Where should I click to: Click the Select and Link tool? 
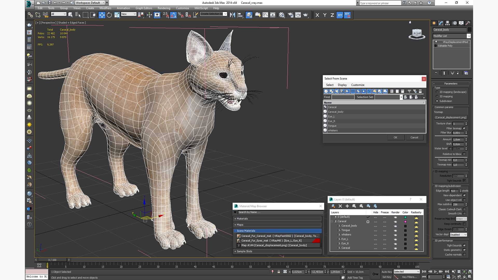coord(30,15)
